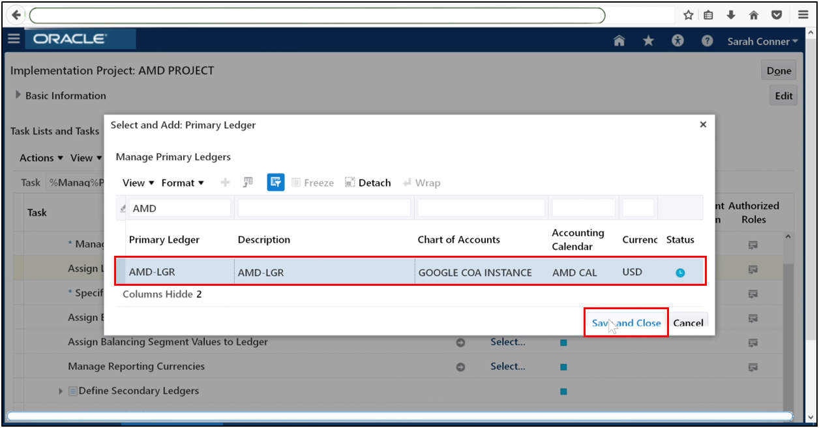Click the AMD-LGR status clock icon
The image size is (819, 428).
tap(680, 272)
